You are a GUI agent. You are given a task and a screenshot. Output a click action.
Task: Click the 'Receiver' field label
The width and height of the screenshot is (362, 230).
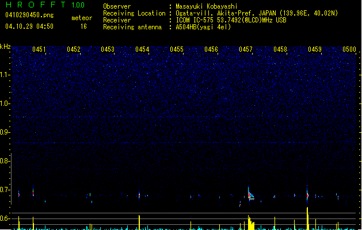(x=117, y=20)
